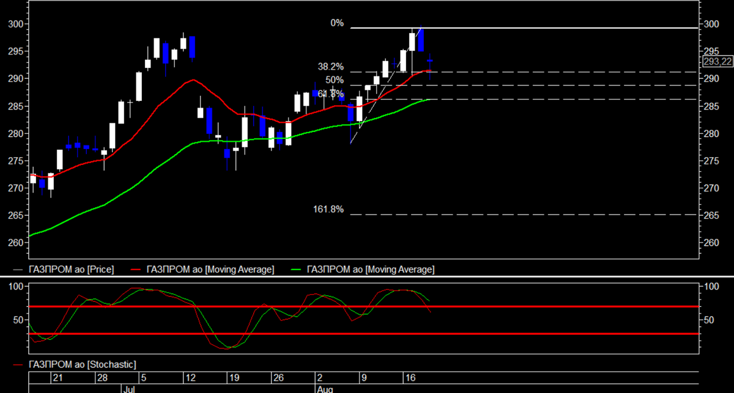Click 285 on the right price axis
The image size is (734, 393).
click(711, 106)
